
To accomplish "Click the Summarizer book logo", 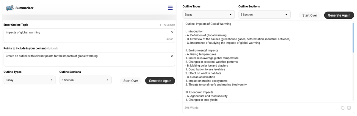I will click(x=10, y=8).
